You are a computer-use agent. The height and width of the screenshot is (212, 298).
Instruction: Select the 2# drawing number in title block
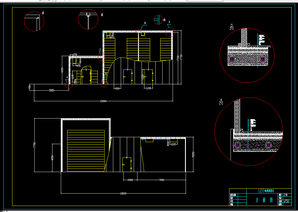(286, 195)
